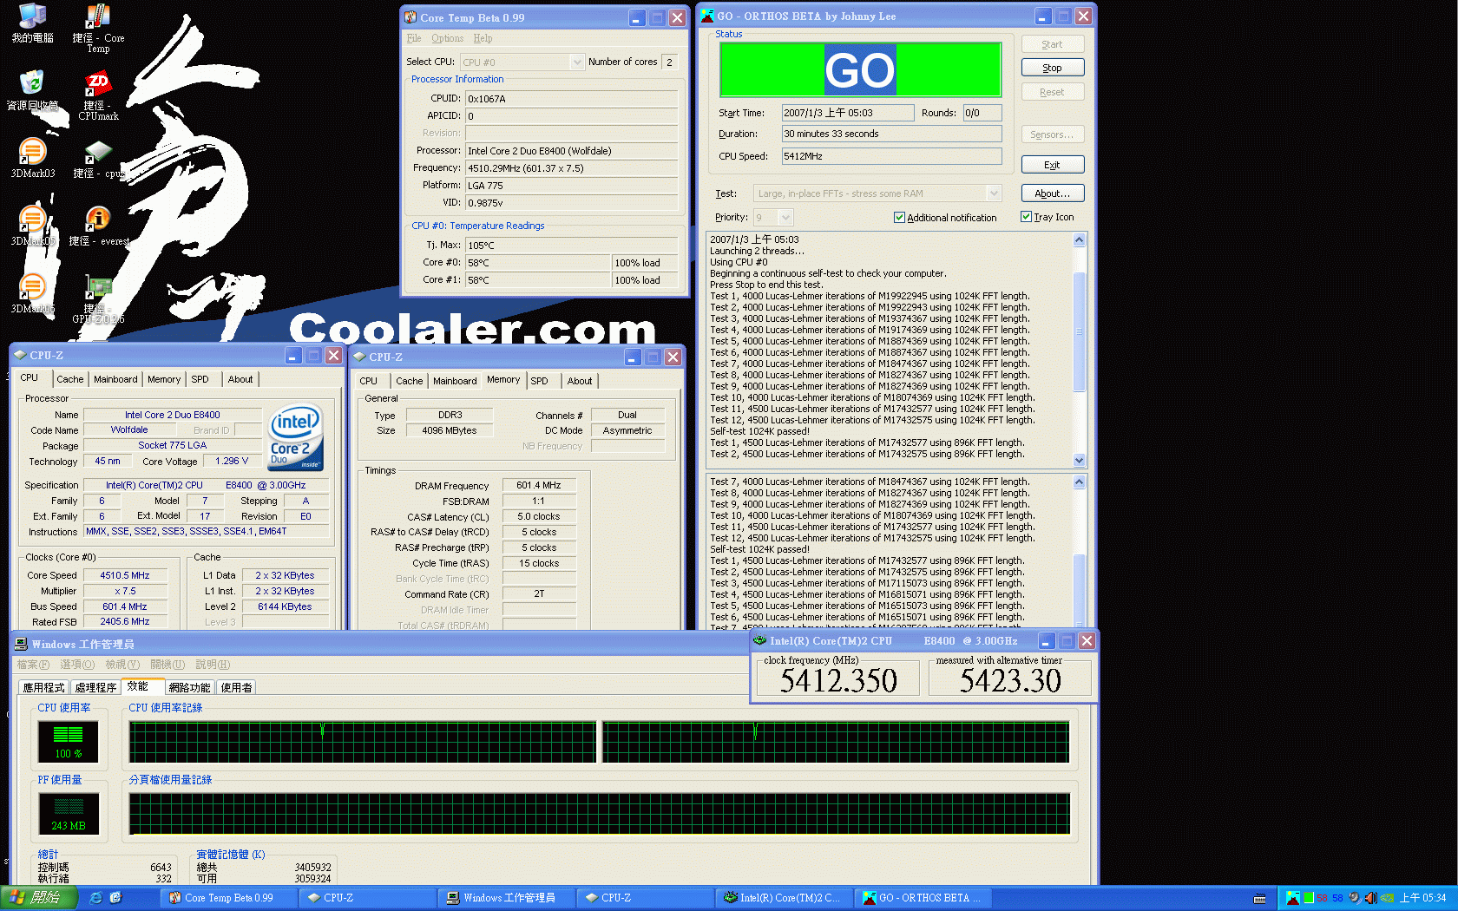
Task: Select the Task Manager Networking tab
Action: click(x=189, y=687)
